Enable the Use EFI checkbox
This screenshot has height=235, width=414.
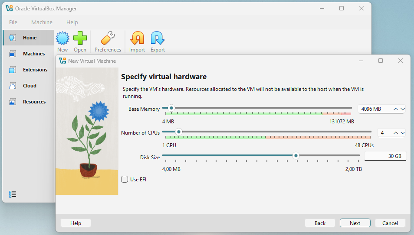pos(125,180)
